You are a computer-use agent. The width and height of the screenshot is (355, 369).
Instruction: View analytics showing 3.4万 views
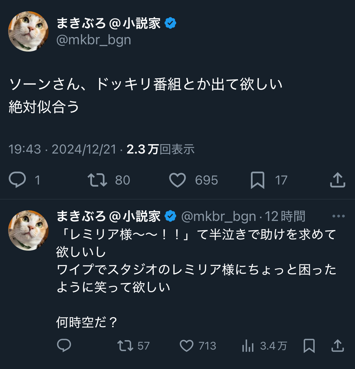[248, 346]
